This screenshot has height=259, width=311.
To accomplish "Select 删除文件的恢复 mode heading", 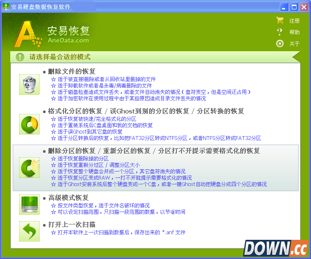I will pyautogui.click(x=72, y=71).
